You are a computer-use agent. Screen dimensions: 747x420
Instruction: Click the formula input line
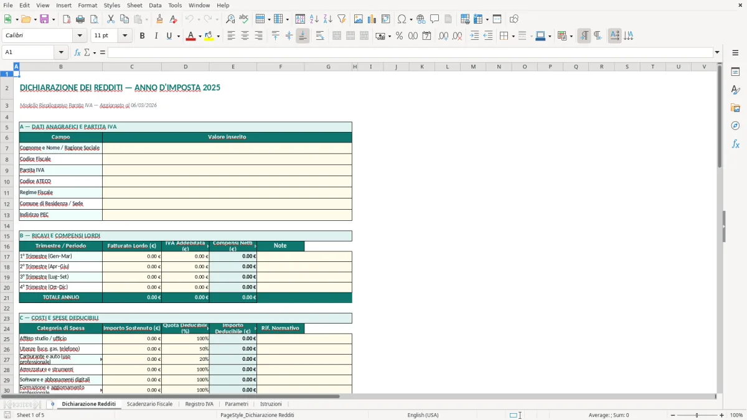[410, 52]
